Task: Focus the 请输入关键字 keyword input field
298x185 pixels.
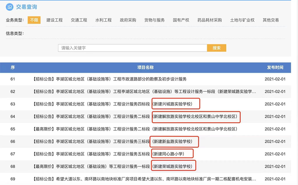Action: [132, 48]
